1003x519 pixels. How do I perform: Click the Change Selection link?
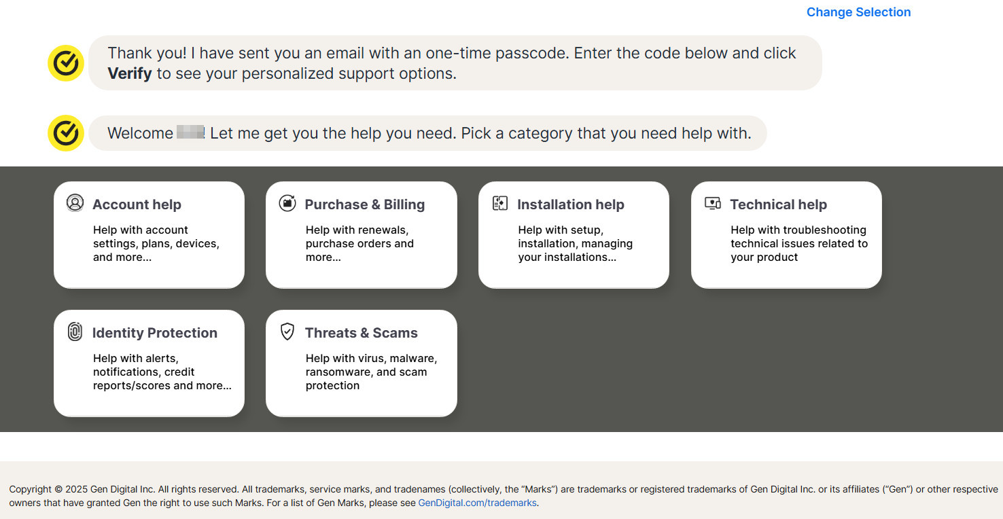click(x=858, y=12)
